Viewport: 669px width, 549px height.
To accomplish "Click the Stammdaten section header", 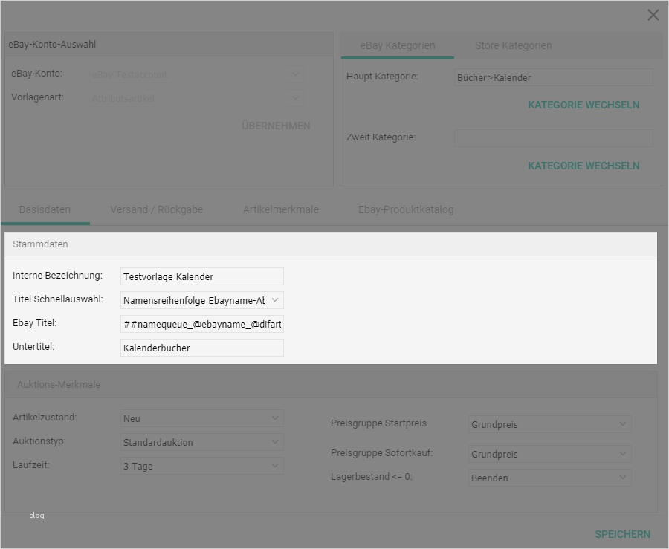I will (x=331, y=244).
